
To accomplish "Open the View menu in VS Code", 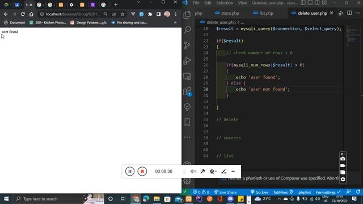I will pos(242,3).
